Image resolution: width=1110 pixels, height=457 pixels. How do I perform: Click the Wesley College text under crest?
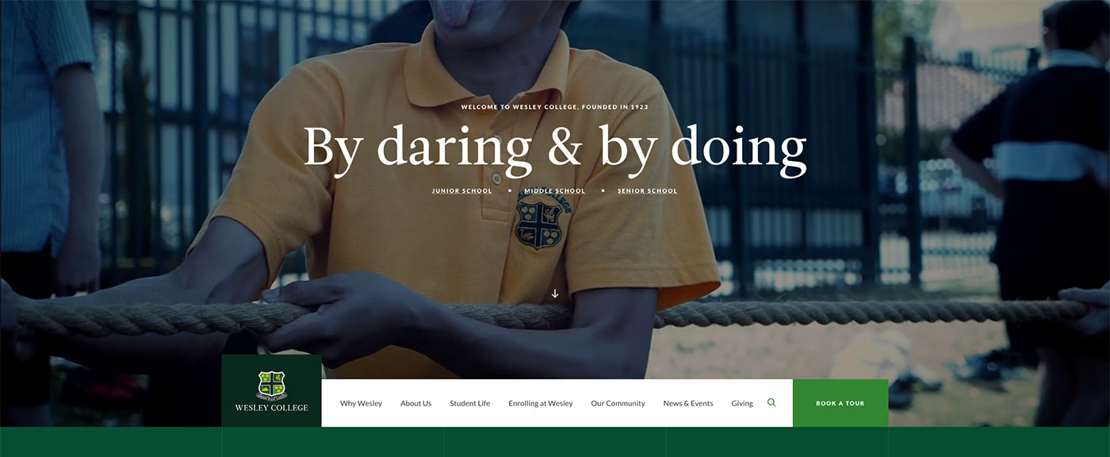tap(272, 408)
